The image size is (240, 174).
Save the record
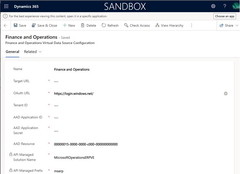[20, 25]
